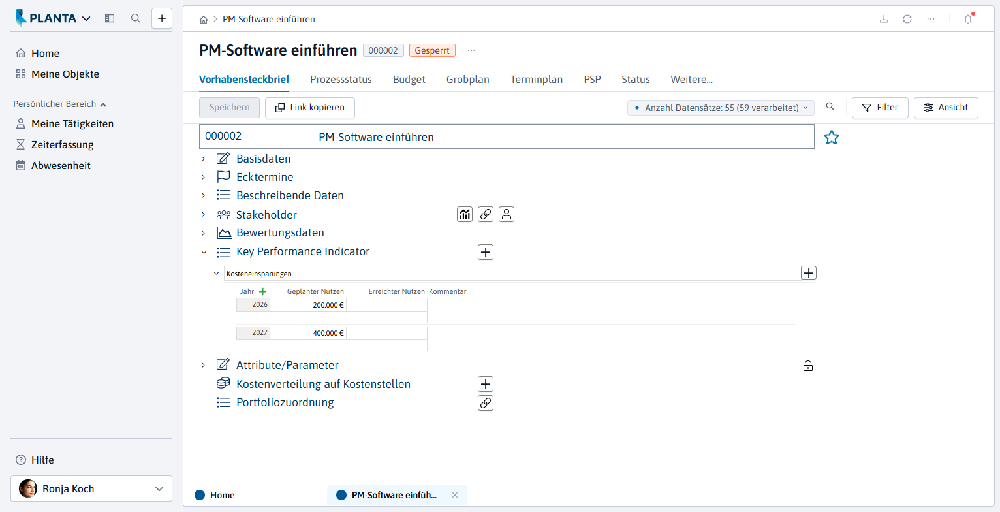Switch to the Prozessstatus tab
This screenshot has height=512, width=1000.
point(341,79)
